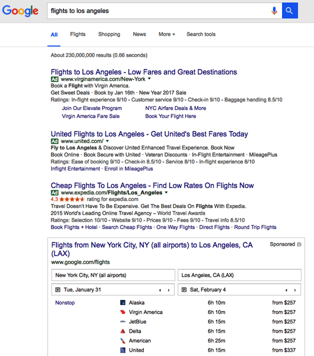Viewport: 314px width, 356px height.
Task: Switch to the Shopping tab
Action: tap(109, 34)
